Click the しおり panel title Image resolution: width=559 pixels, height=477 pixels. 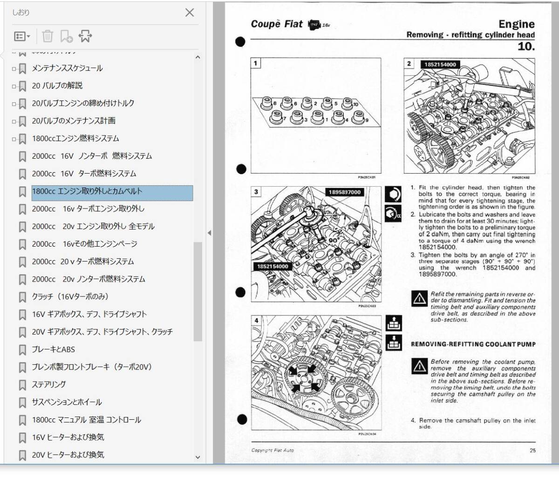pos(20,13)
